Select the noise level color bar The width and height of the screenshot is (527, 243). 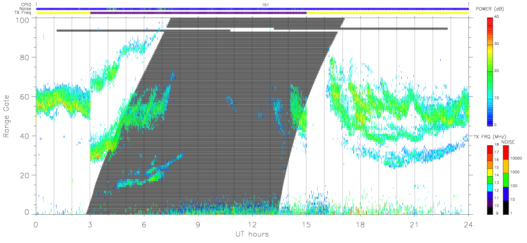click(x=506, y=180)
